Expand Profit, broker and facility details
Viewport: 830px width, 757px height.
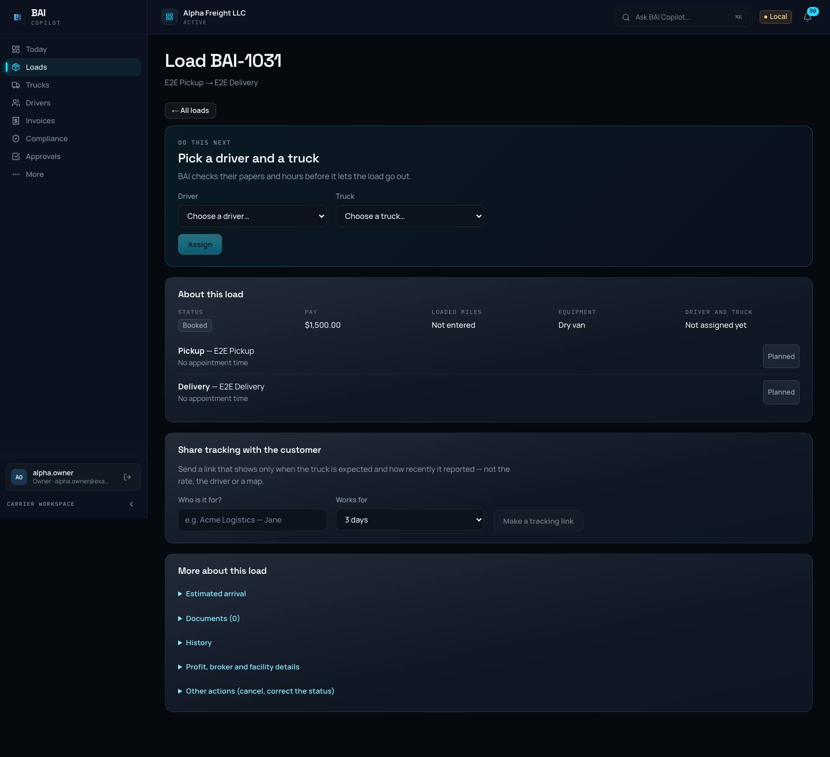239,667
